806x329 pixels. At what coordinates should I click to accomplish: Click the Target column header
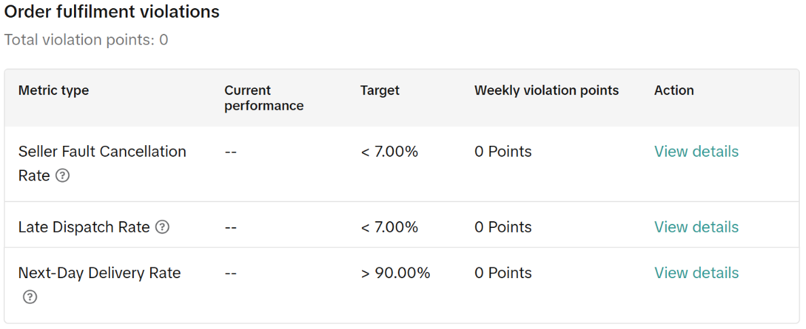point(380,90)
